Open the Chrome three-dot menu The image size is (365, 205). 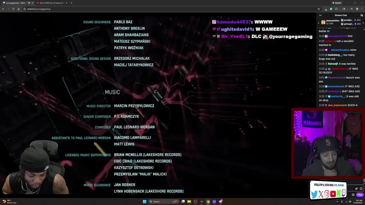[362, 9]
